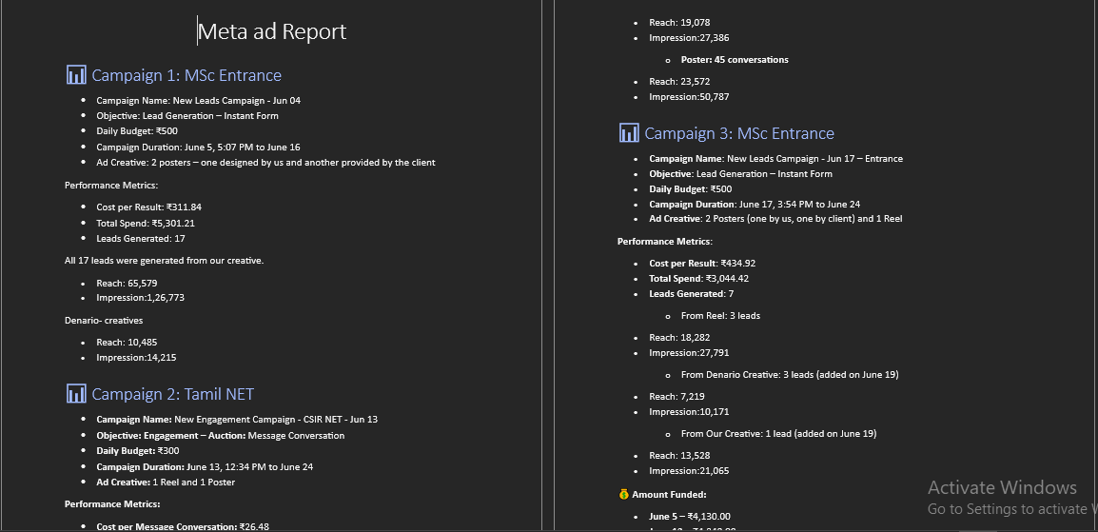Click 'Reach: 10,485'

pos(127,343)
